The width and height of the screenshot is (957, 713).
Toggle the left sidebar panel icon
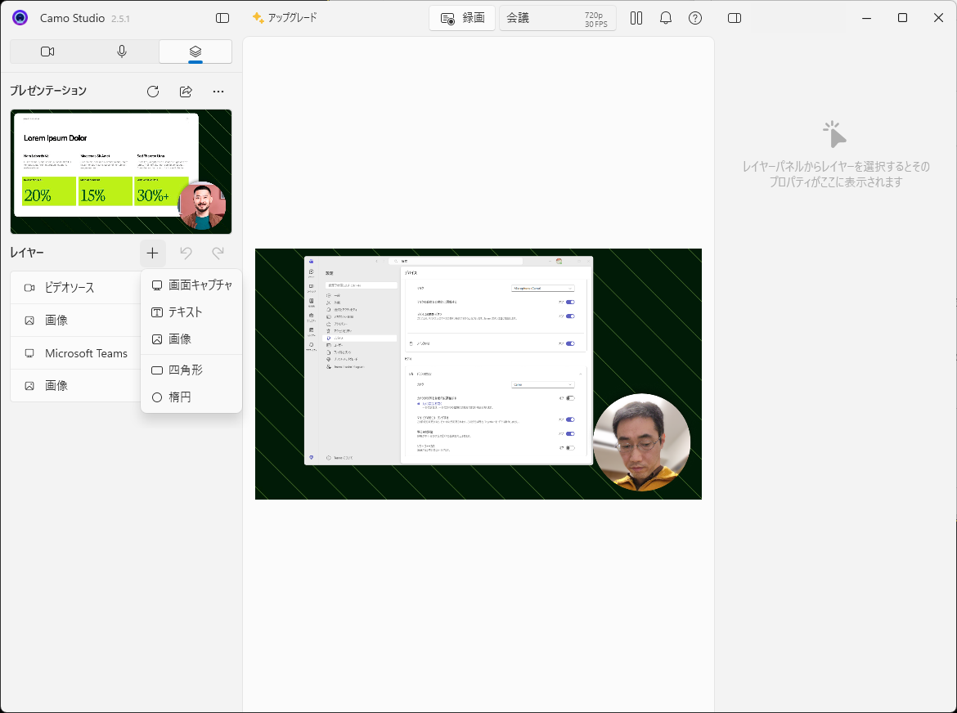[222, 18]
